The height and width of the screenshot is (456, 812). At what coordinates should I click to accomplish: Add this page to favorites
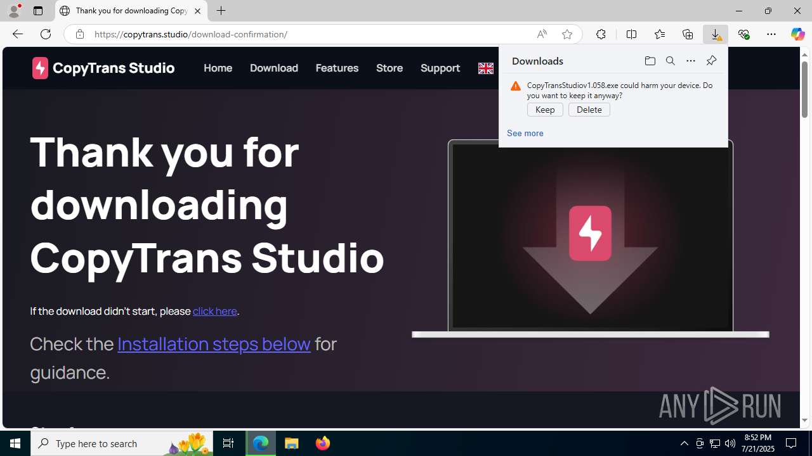pyautogui.click(x=567, y=34)
